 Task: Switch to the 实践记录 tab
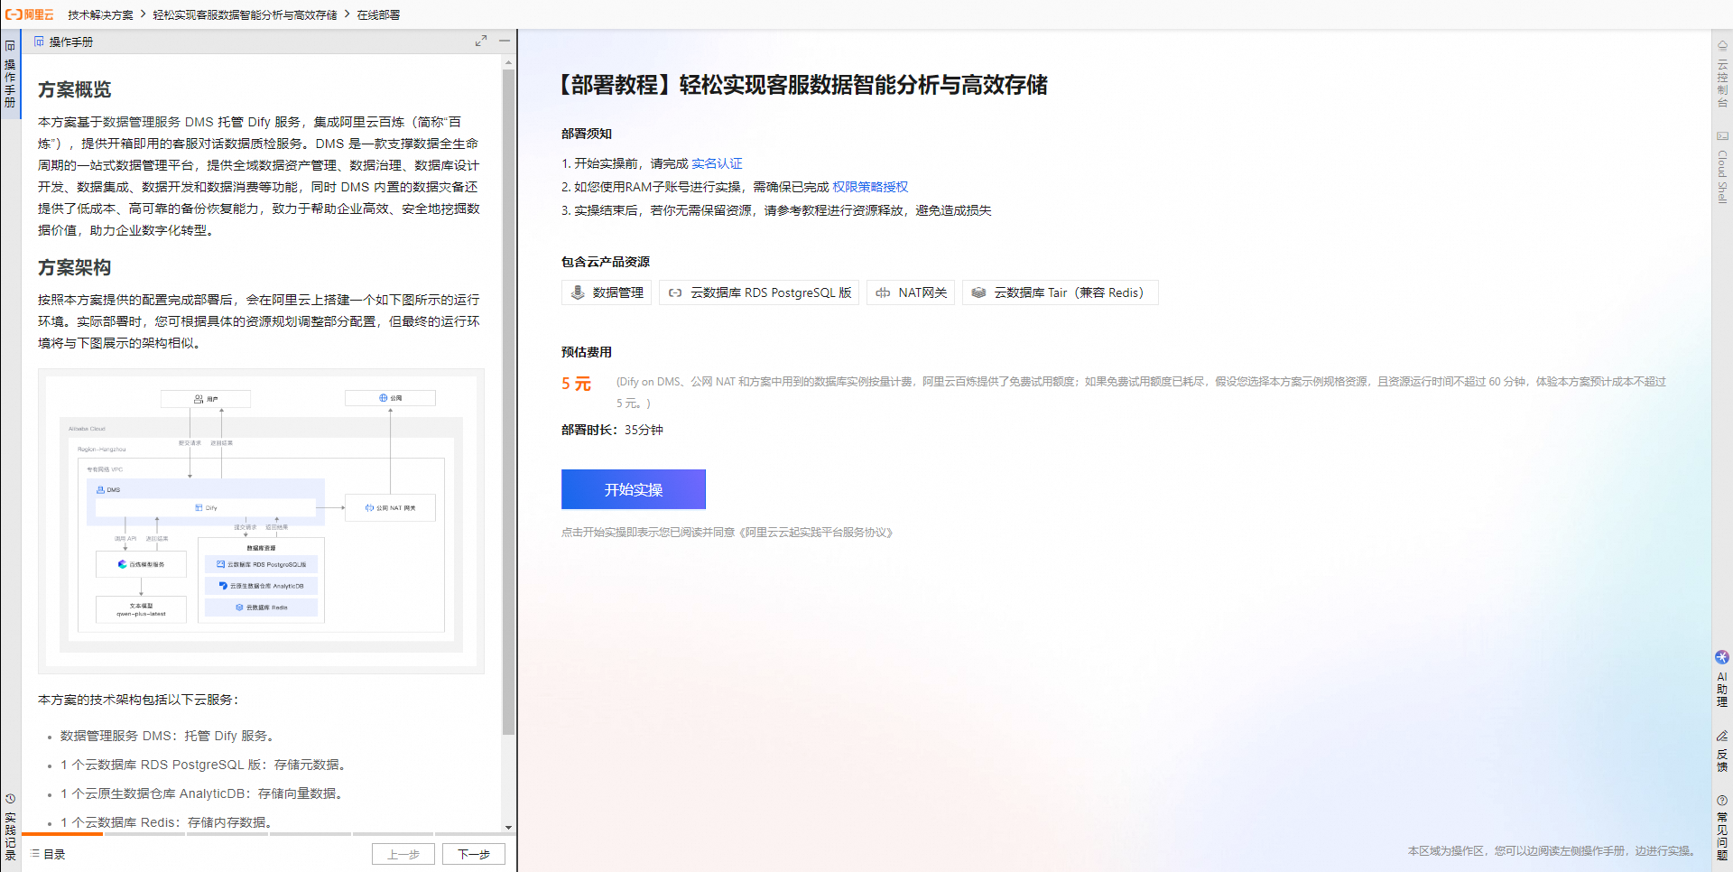click(10, 826)
